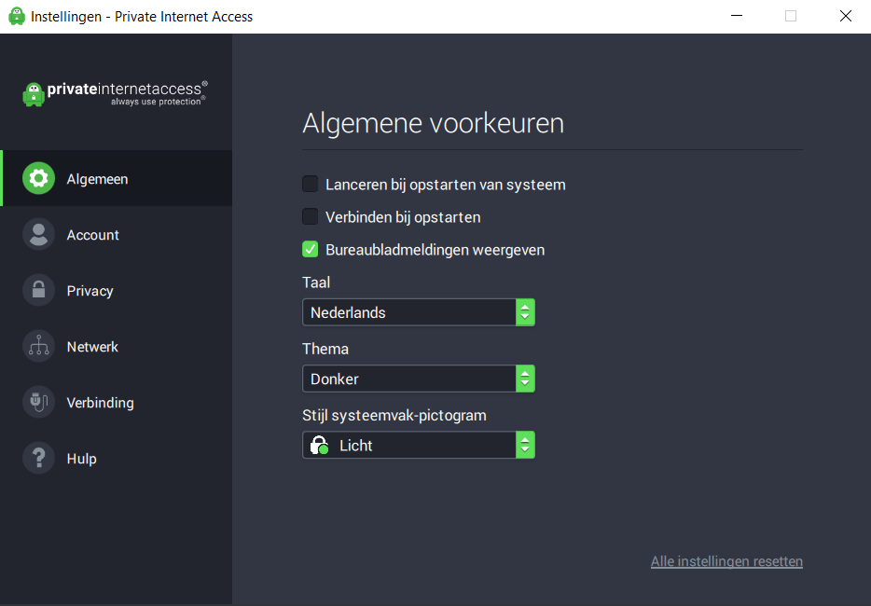Open the Taal dropdown showing Nederlands
This screenshot has width=871, height=606.
[419, 312]
